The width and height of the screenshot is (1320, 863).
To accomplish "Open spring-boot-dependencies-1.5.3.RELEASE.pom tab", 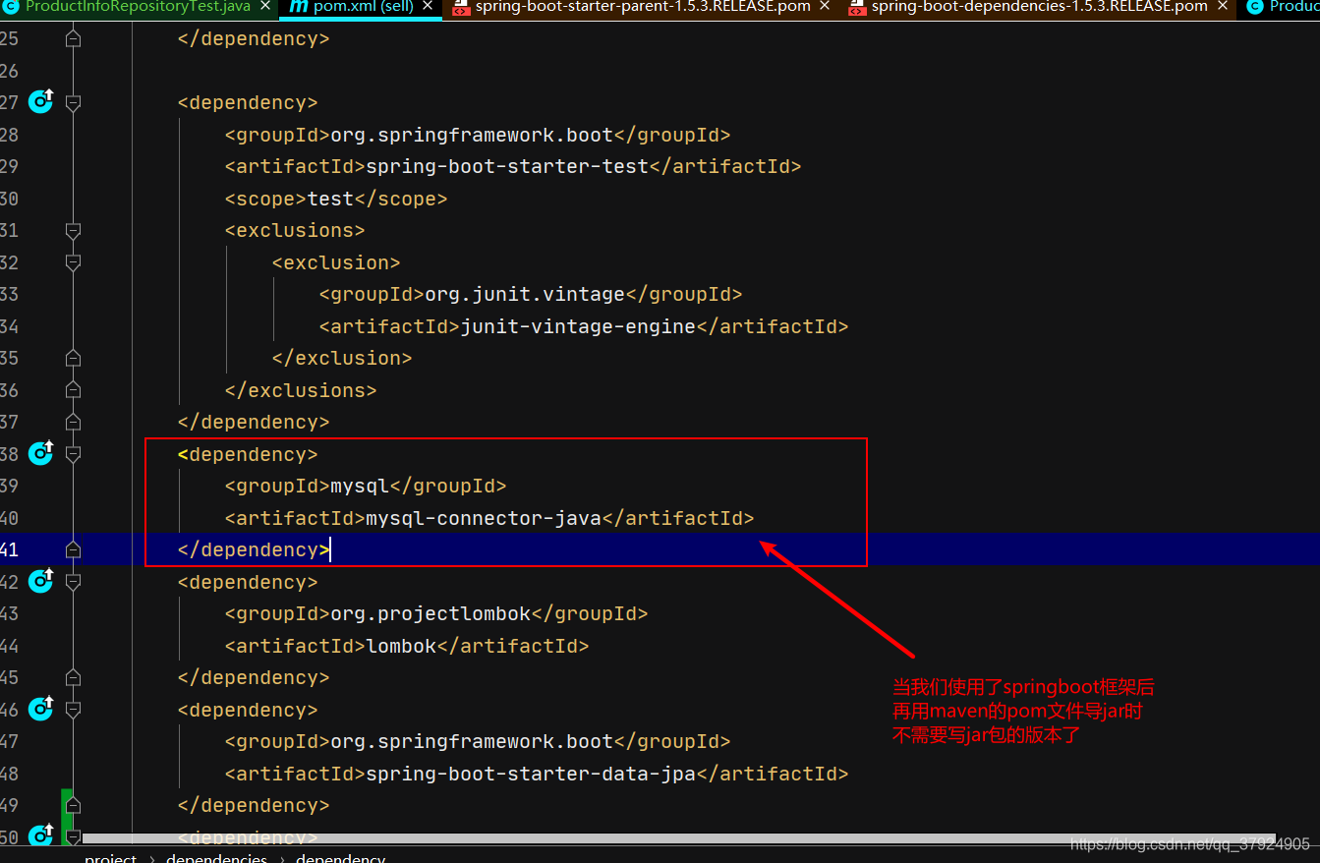I will point(1040,7).
